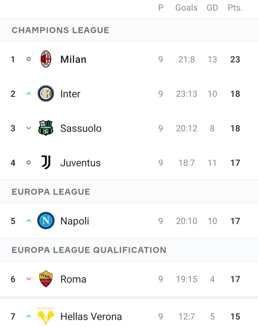Open the Milan team name link
Viewport: 258px width, 327px height.
73,59
